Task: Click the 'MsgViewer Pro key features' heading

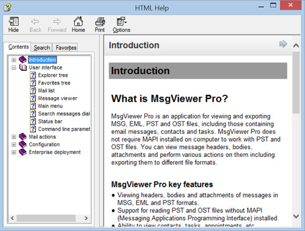Action: (162, 185)
